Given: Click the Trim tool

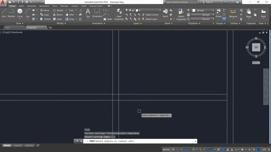Looking at the screenshot, I should pos(69,10).
